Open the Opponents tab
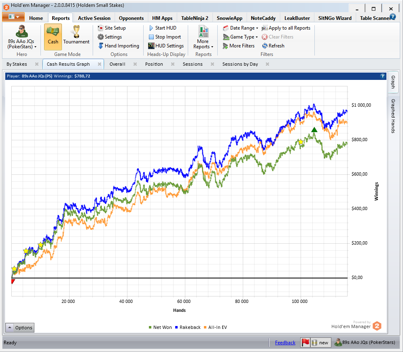This screenshot has height=352, width=403. click(x=131, y=18)
